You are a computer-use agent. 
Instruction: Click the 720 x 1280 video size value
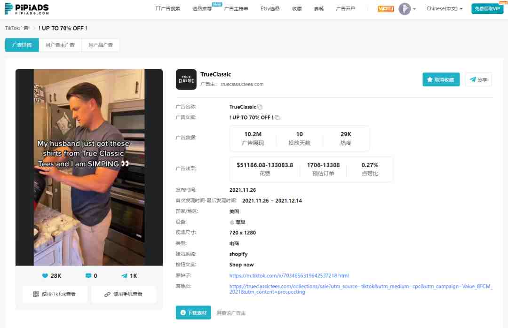[x=242, y=233]
